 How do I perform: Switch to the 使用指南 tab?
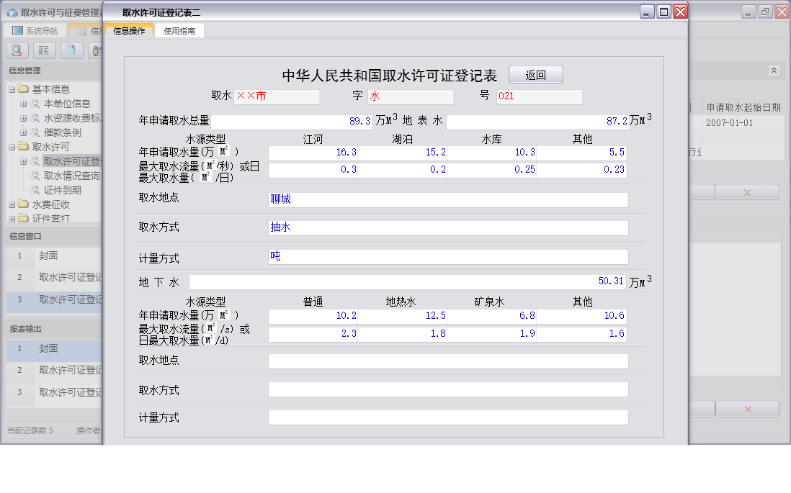point(179,31)
